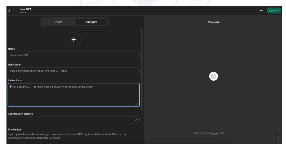Viewport: 286px width, 148px height.
Task: Click the cube icon in Preview
Action: click(213, 76)
